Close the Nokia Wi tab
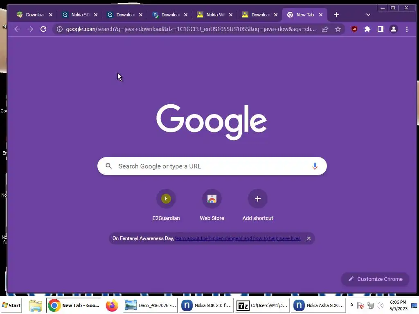 (x=231, y=15)
